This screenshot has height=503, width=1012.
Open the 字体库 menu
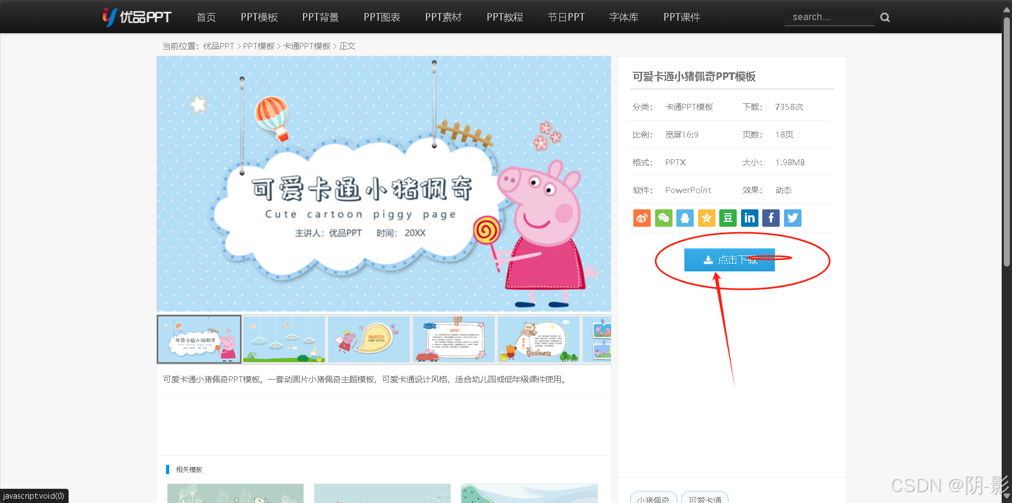pyautogui.click(x=624, y=17)
